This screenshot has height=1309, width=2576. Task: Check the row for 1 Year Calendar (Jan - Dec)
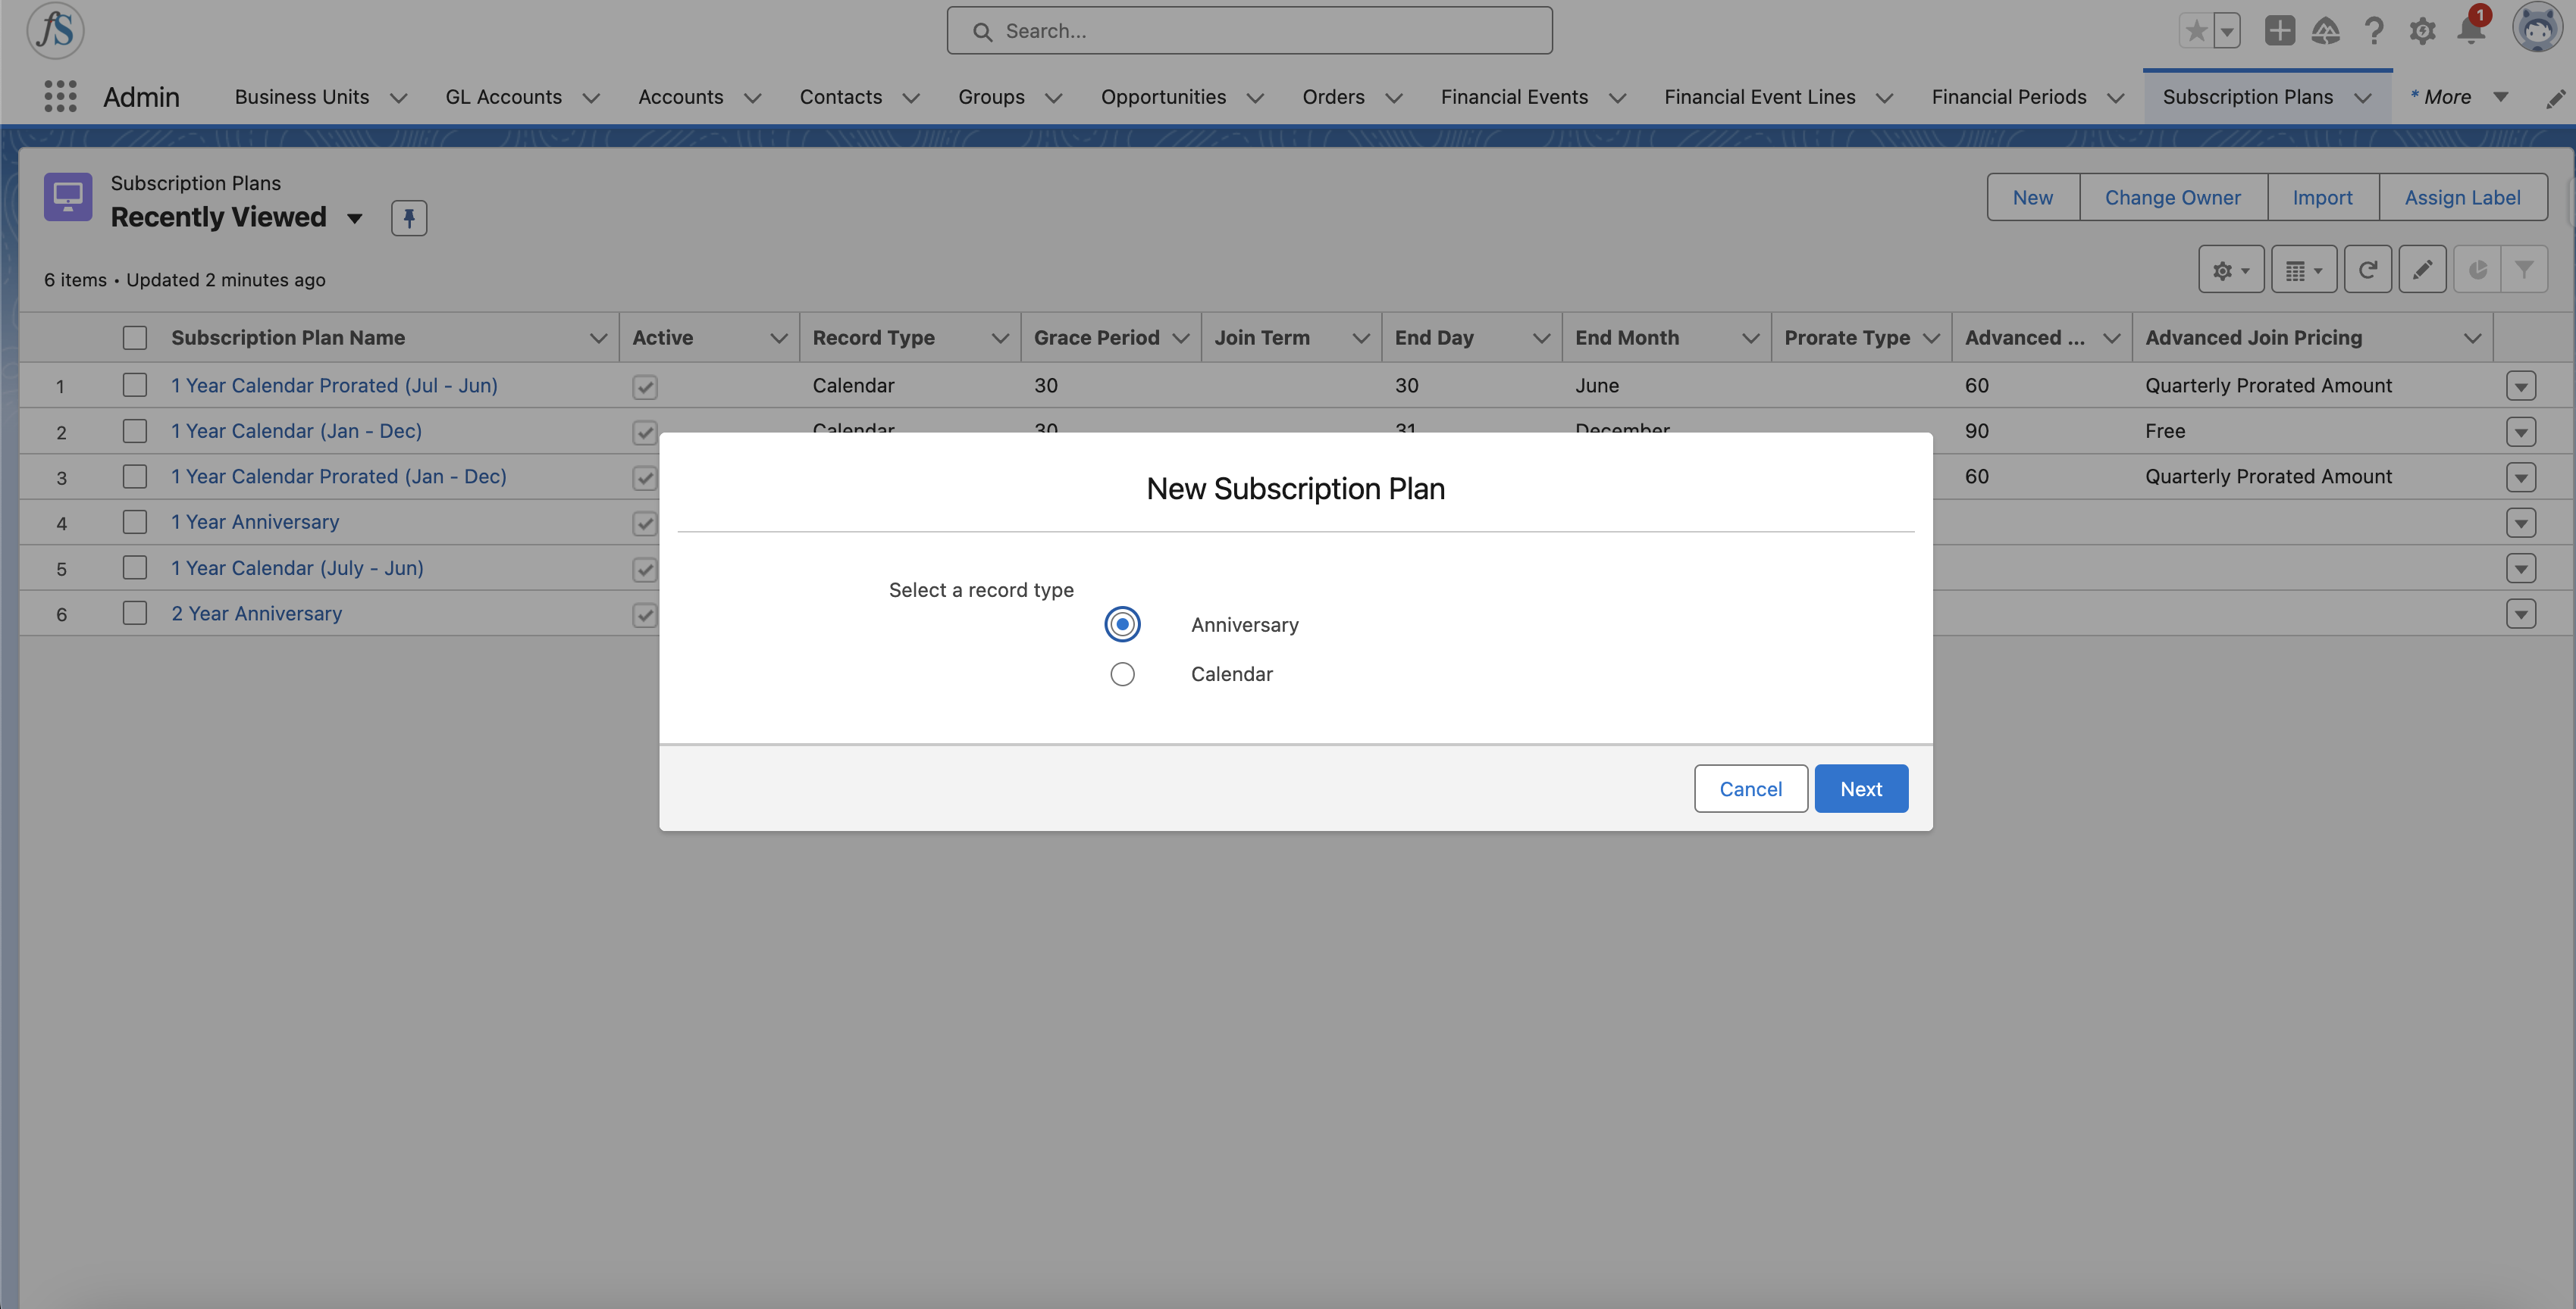tap(135, 431)
